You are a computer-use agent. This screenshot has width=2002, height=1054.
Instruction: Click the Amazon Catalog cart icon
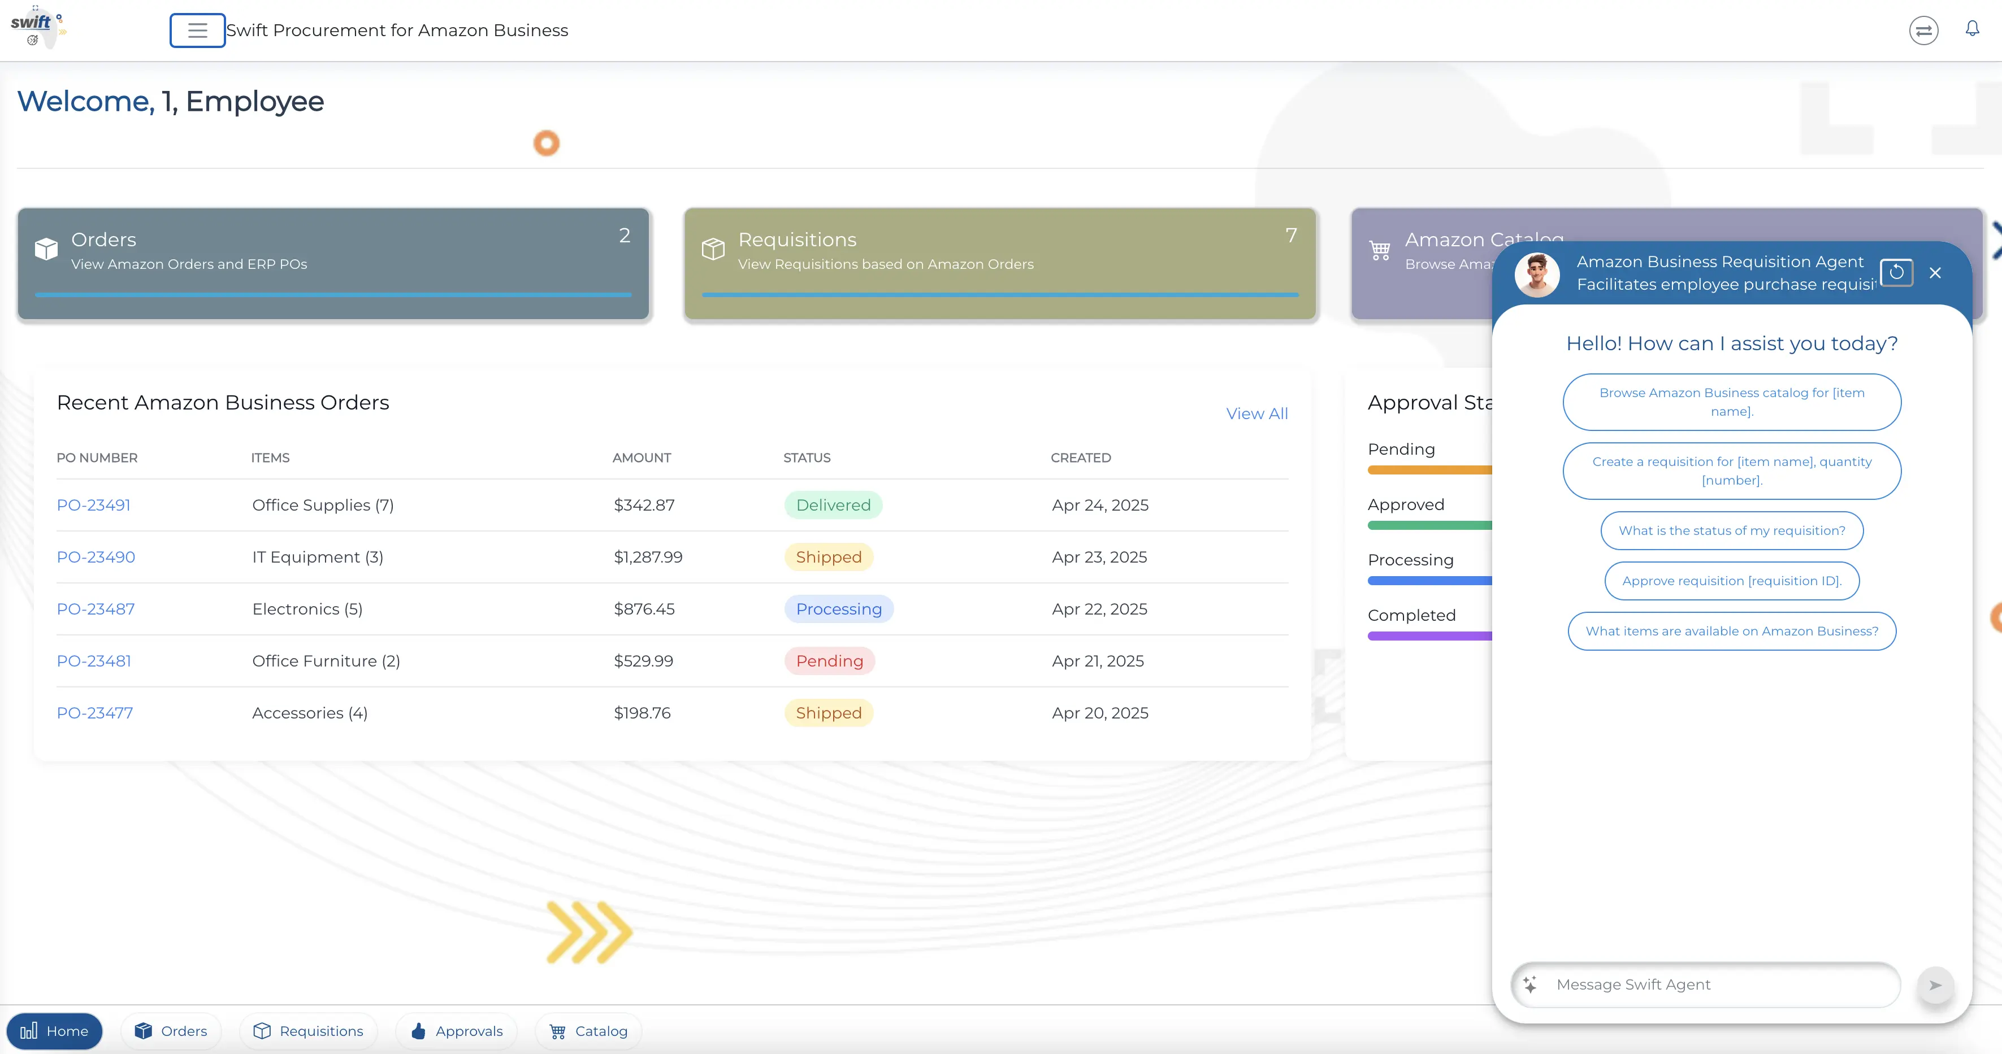click(x=1380, y=249)
